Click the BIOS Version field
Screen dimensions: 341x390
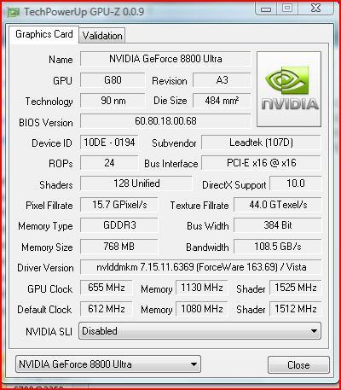pyautogui.click(x=165, y=121)
